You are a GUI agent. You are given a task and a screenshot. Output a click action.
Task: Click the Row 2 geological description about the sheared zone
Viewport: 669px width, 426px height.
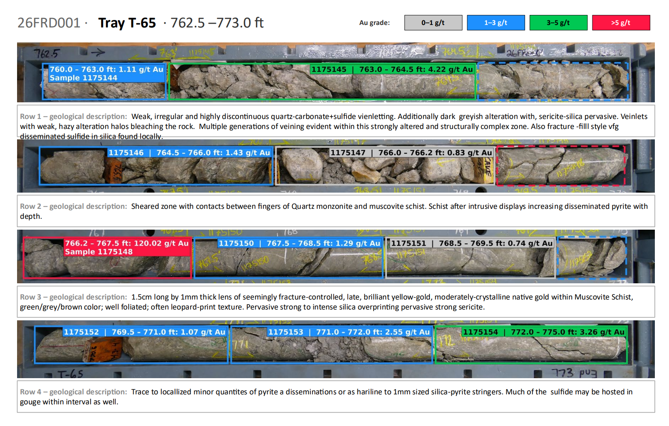(x=336, y=211)
